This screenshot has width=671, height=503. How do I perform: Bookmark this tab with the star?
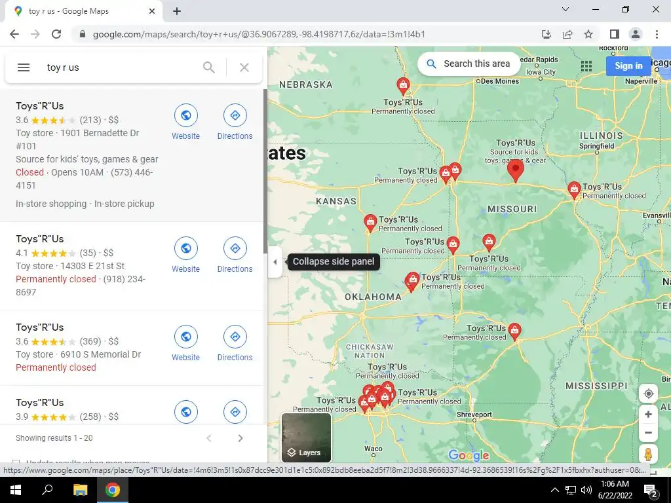(588, 34)
